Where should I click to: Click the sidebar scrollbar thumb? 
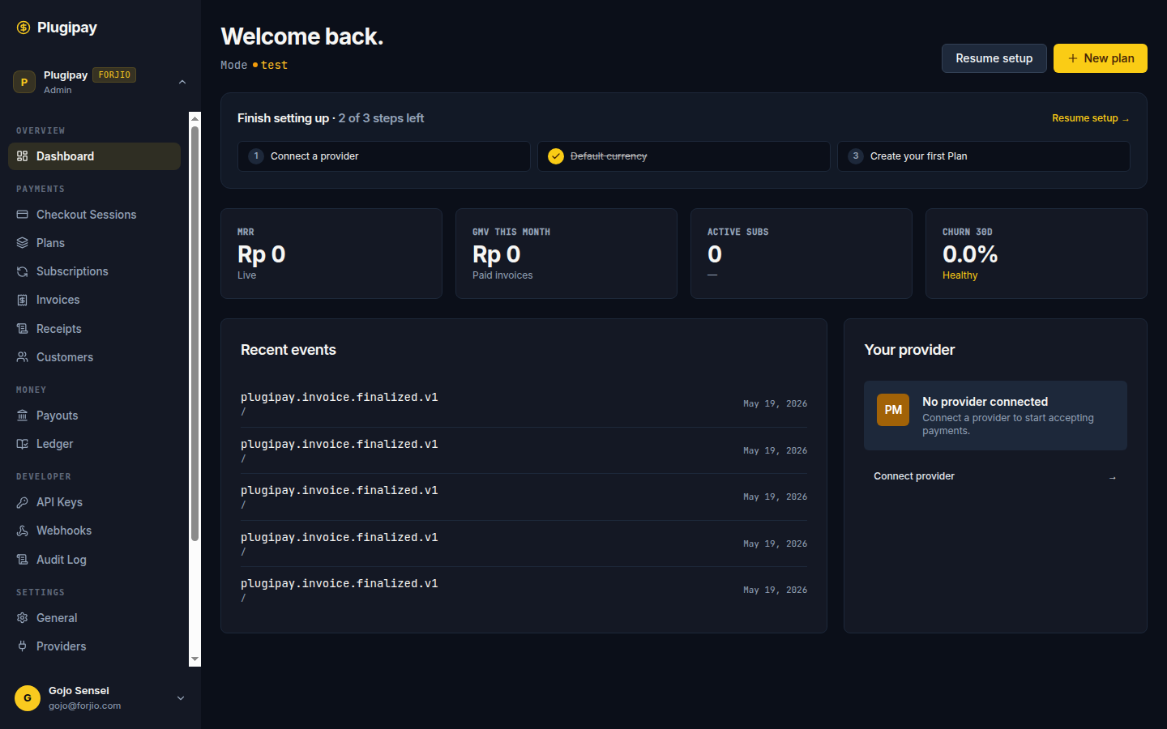point(194,334)
